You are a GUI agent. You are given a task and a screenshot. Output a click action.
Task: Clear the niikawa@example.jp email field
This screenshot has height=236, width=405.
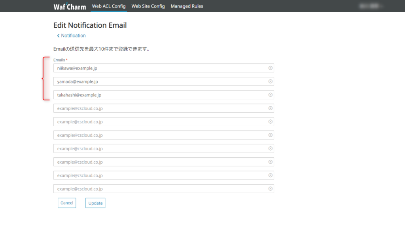(270, 68)
